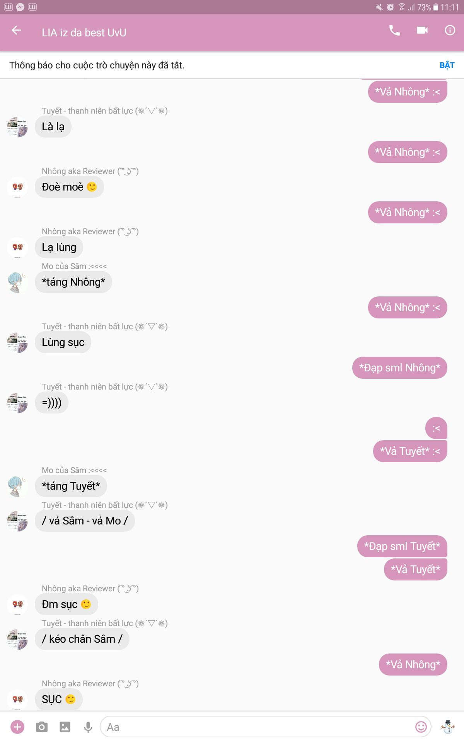
Task: Start a voice call with the group
Action: pyautogui.click(x=394, y=30)
